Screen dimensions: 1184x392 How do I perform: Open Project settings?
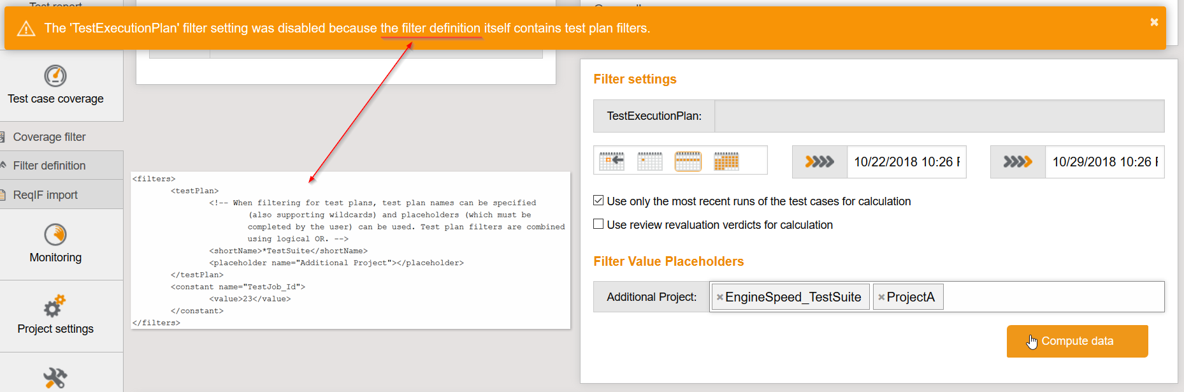tap(55, 316)
